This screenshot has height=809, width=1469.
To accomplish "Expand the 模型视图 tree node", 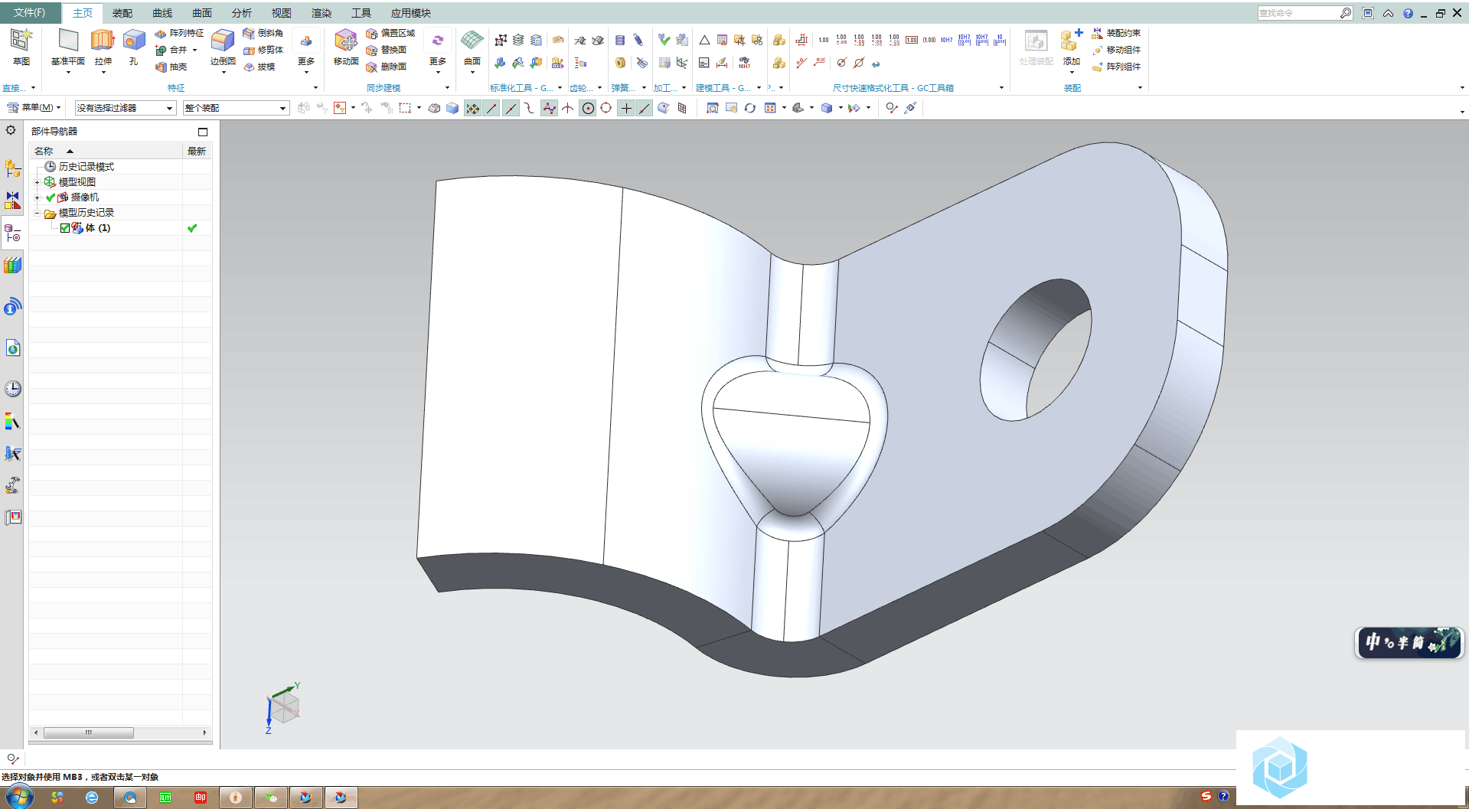I will click(37, 182).
